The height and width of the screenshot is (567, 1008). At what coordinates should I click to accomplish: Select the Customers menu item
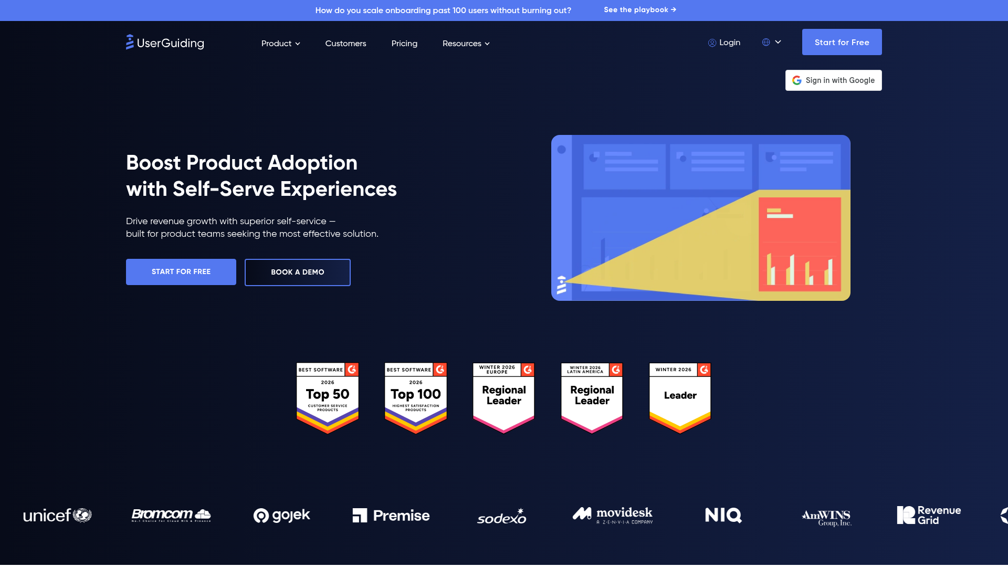[345, 44]
